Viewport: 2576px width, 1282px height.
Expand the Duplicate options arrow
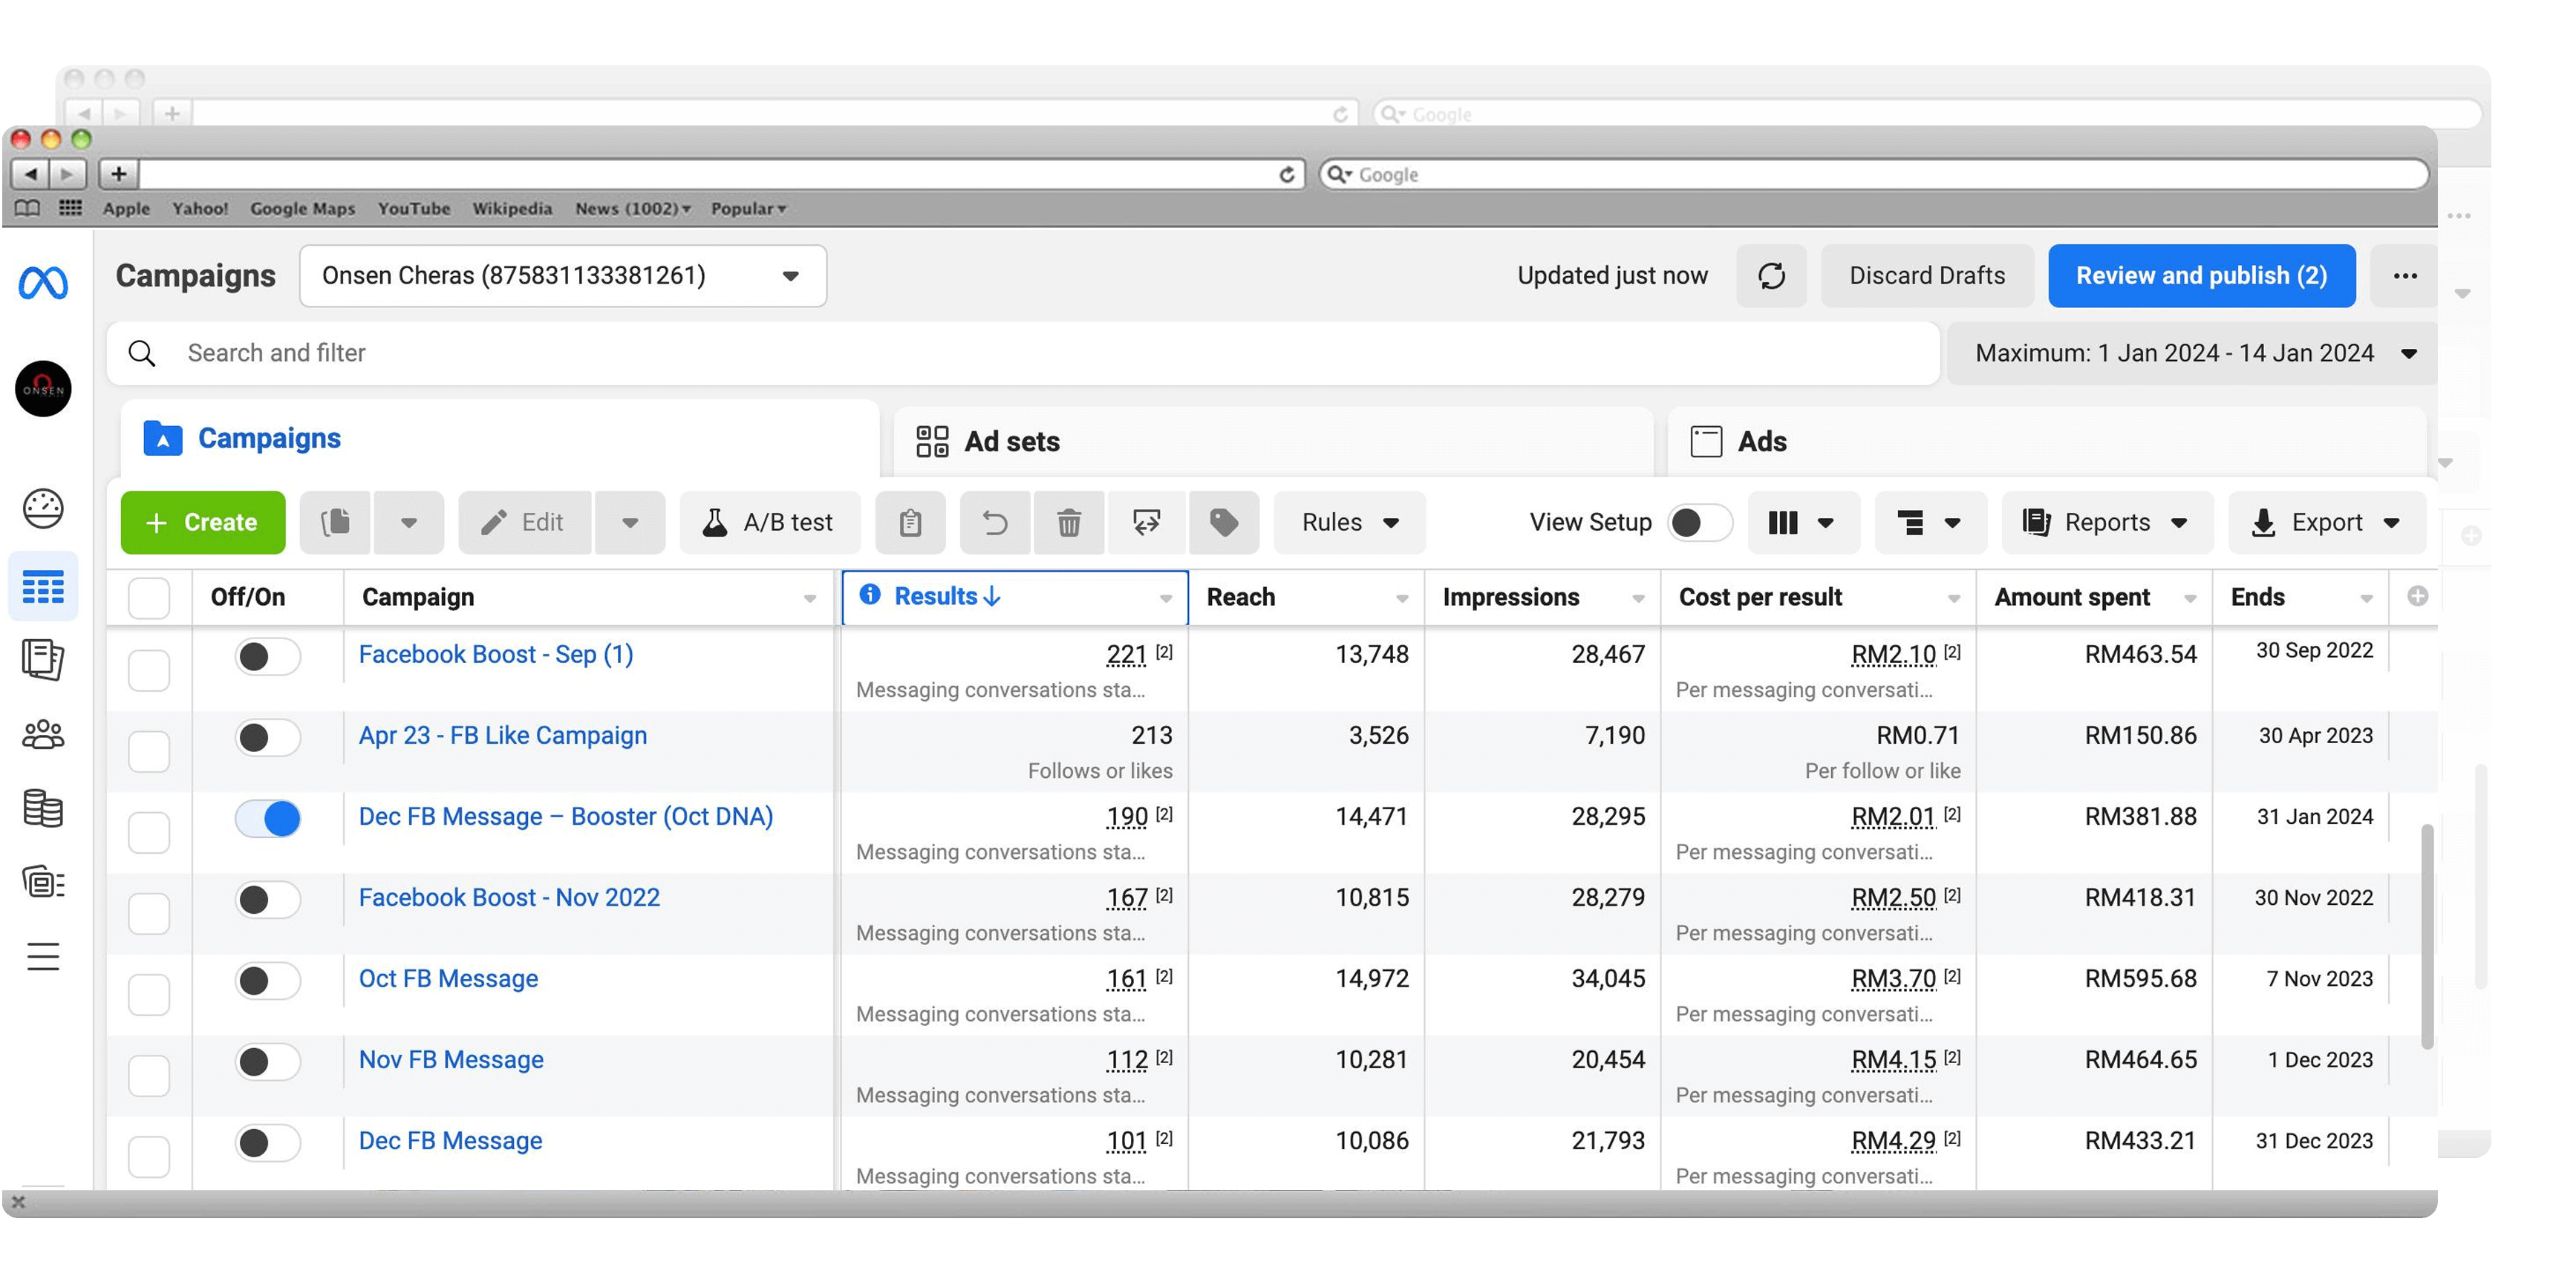(x=409, y=522)
